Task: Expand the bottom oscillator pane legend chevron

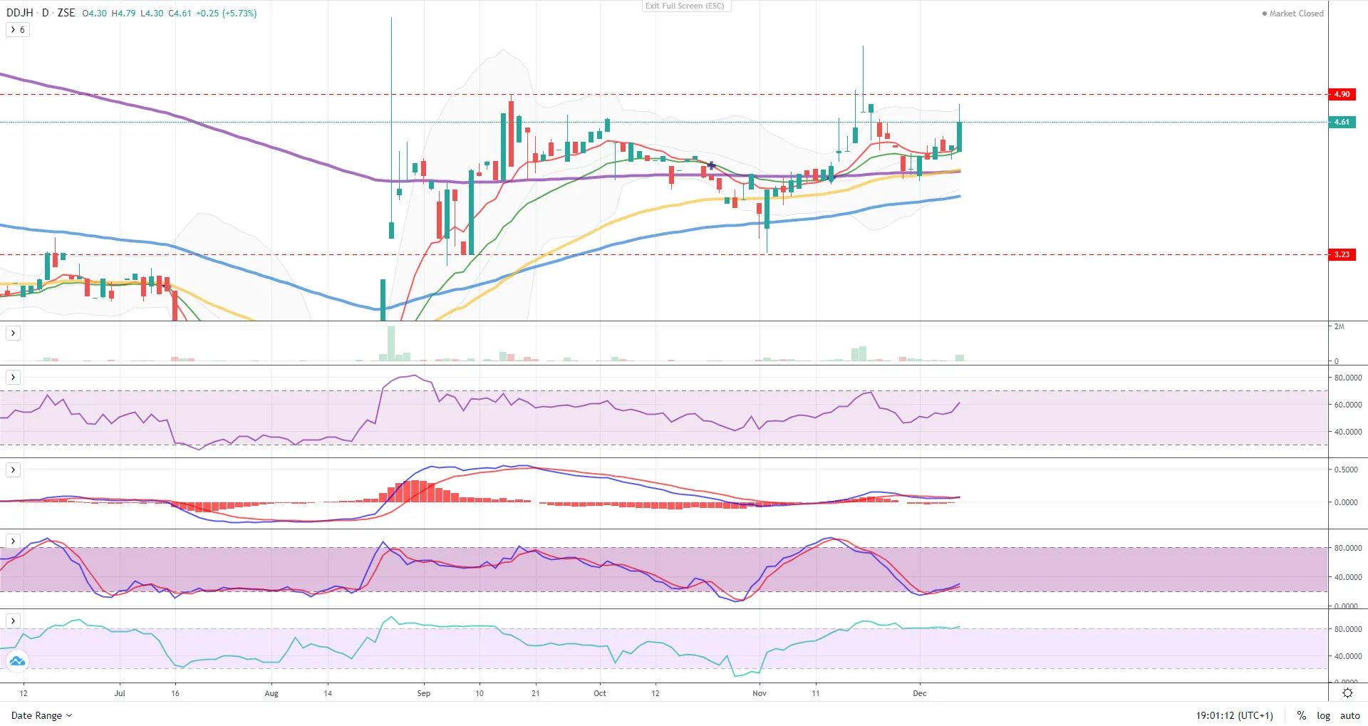Action: [13, 621]
